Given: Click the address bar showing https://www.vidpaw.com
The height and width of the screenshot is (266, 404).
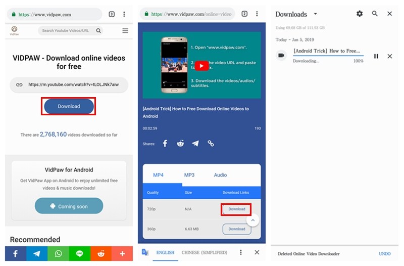Looking at the screenshot, I should (55, 15).
